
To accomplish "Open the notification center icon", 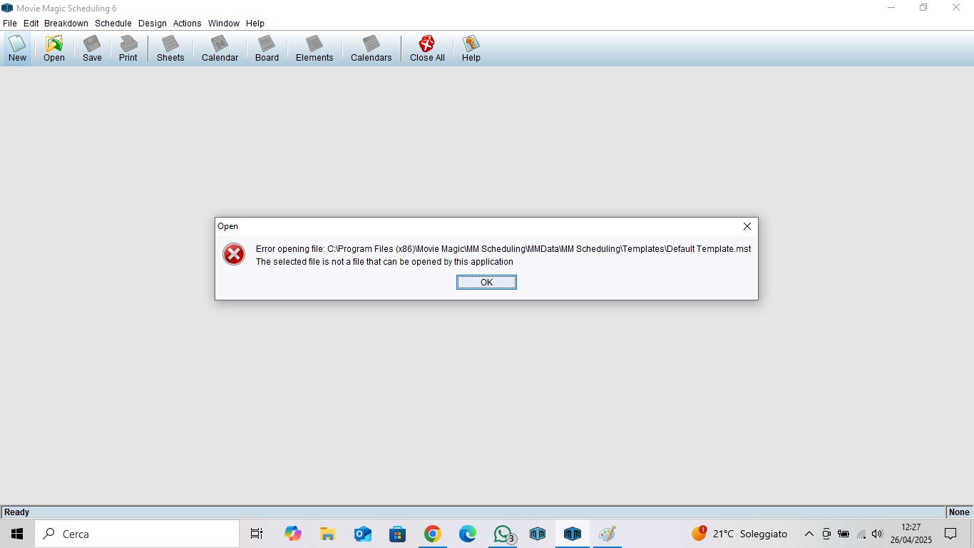I will coord(950,534).
